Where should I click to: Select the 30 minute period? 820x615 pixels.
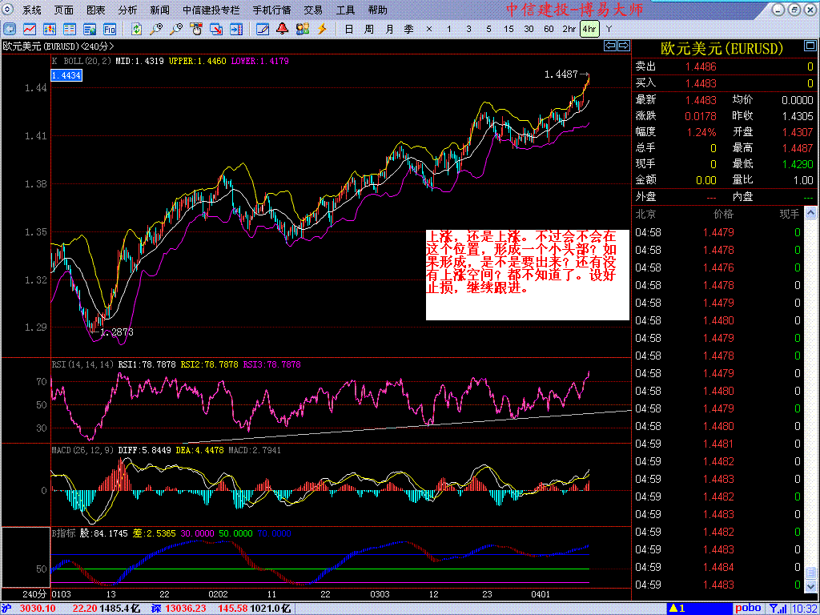pyautogui.click(x=529, y=30)
